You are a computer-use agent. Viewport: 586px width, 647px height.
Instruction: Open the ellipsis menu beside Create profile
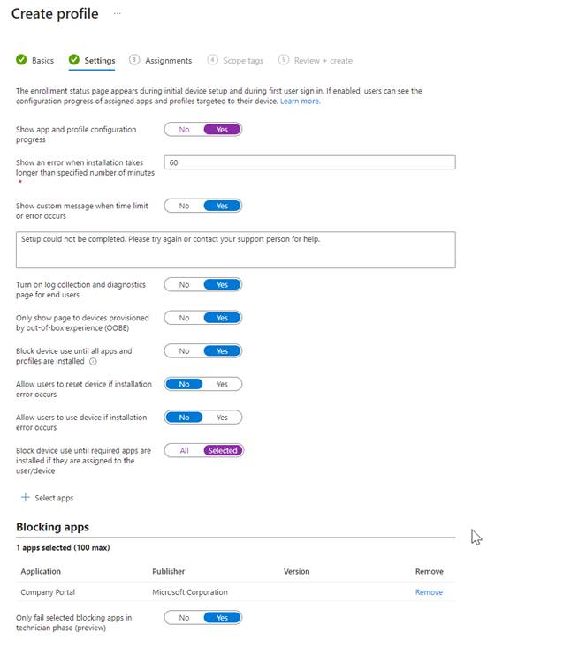117,14
